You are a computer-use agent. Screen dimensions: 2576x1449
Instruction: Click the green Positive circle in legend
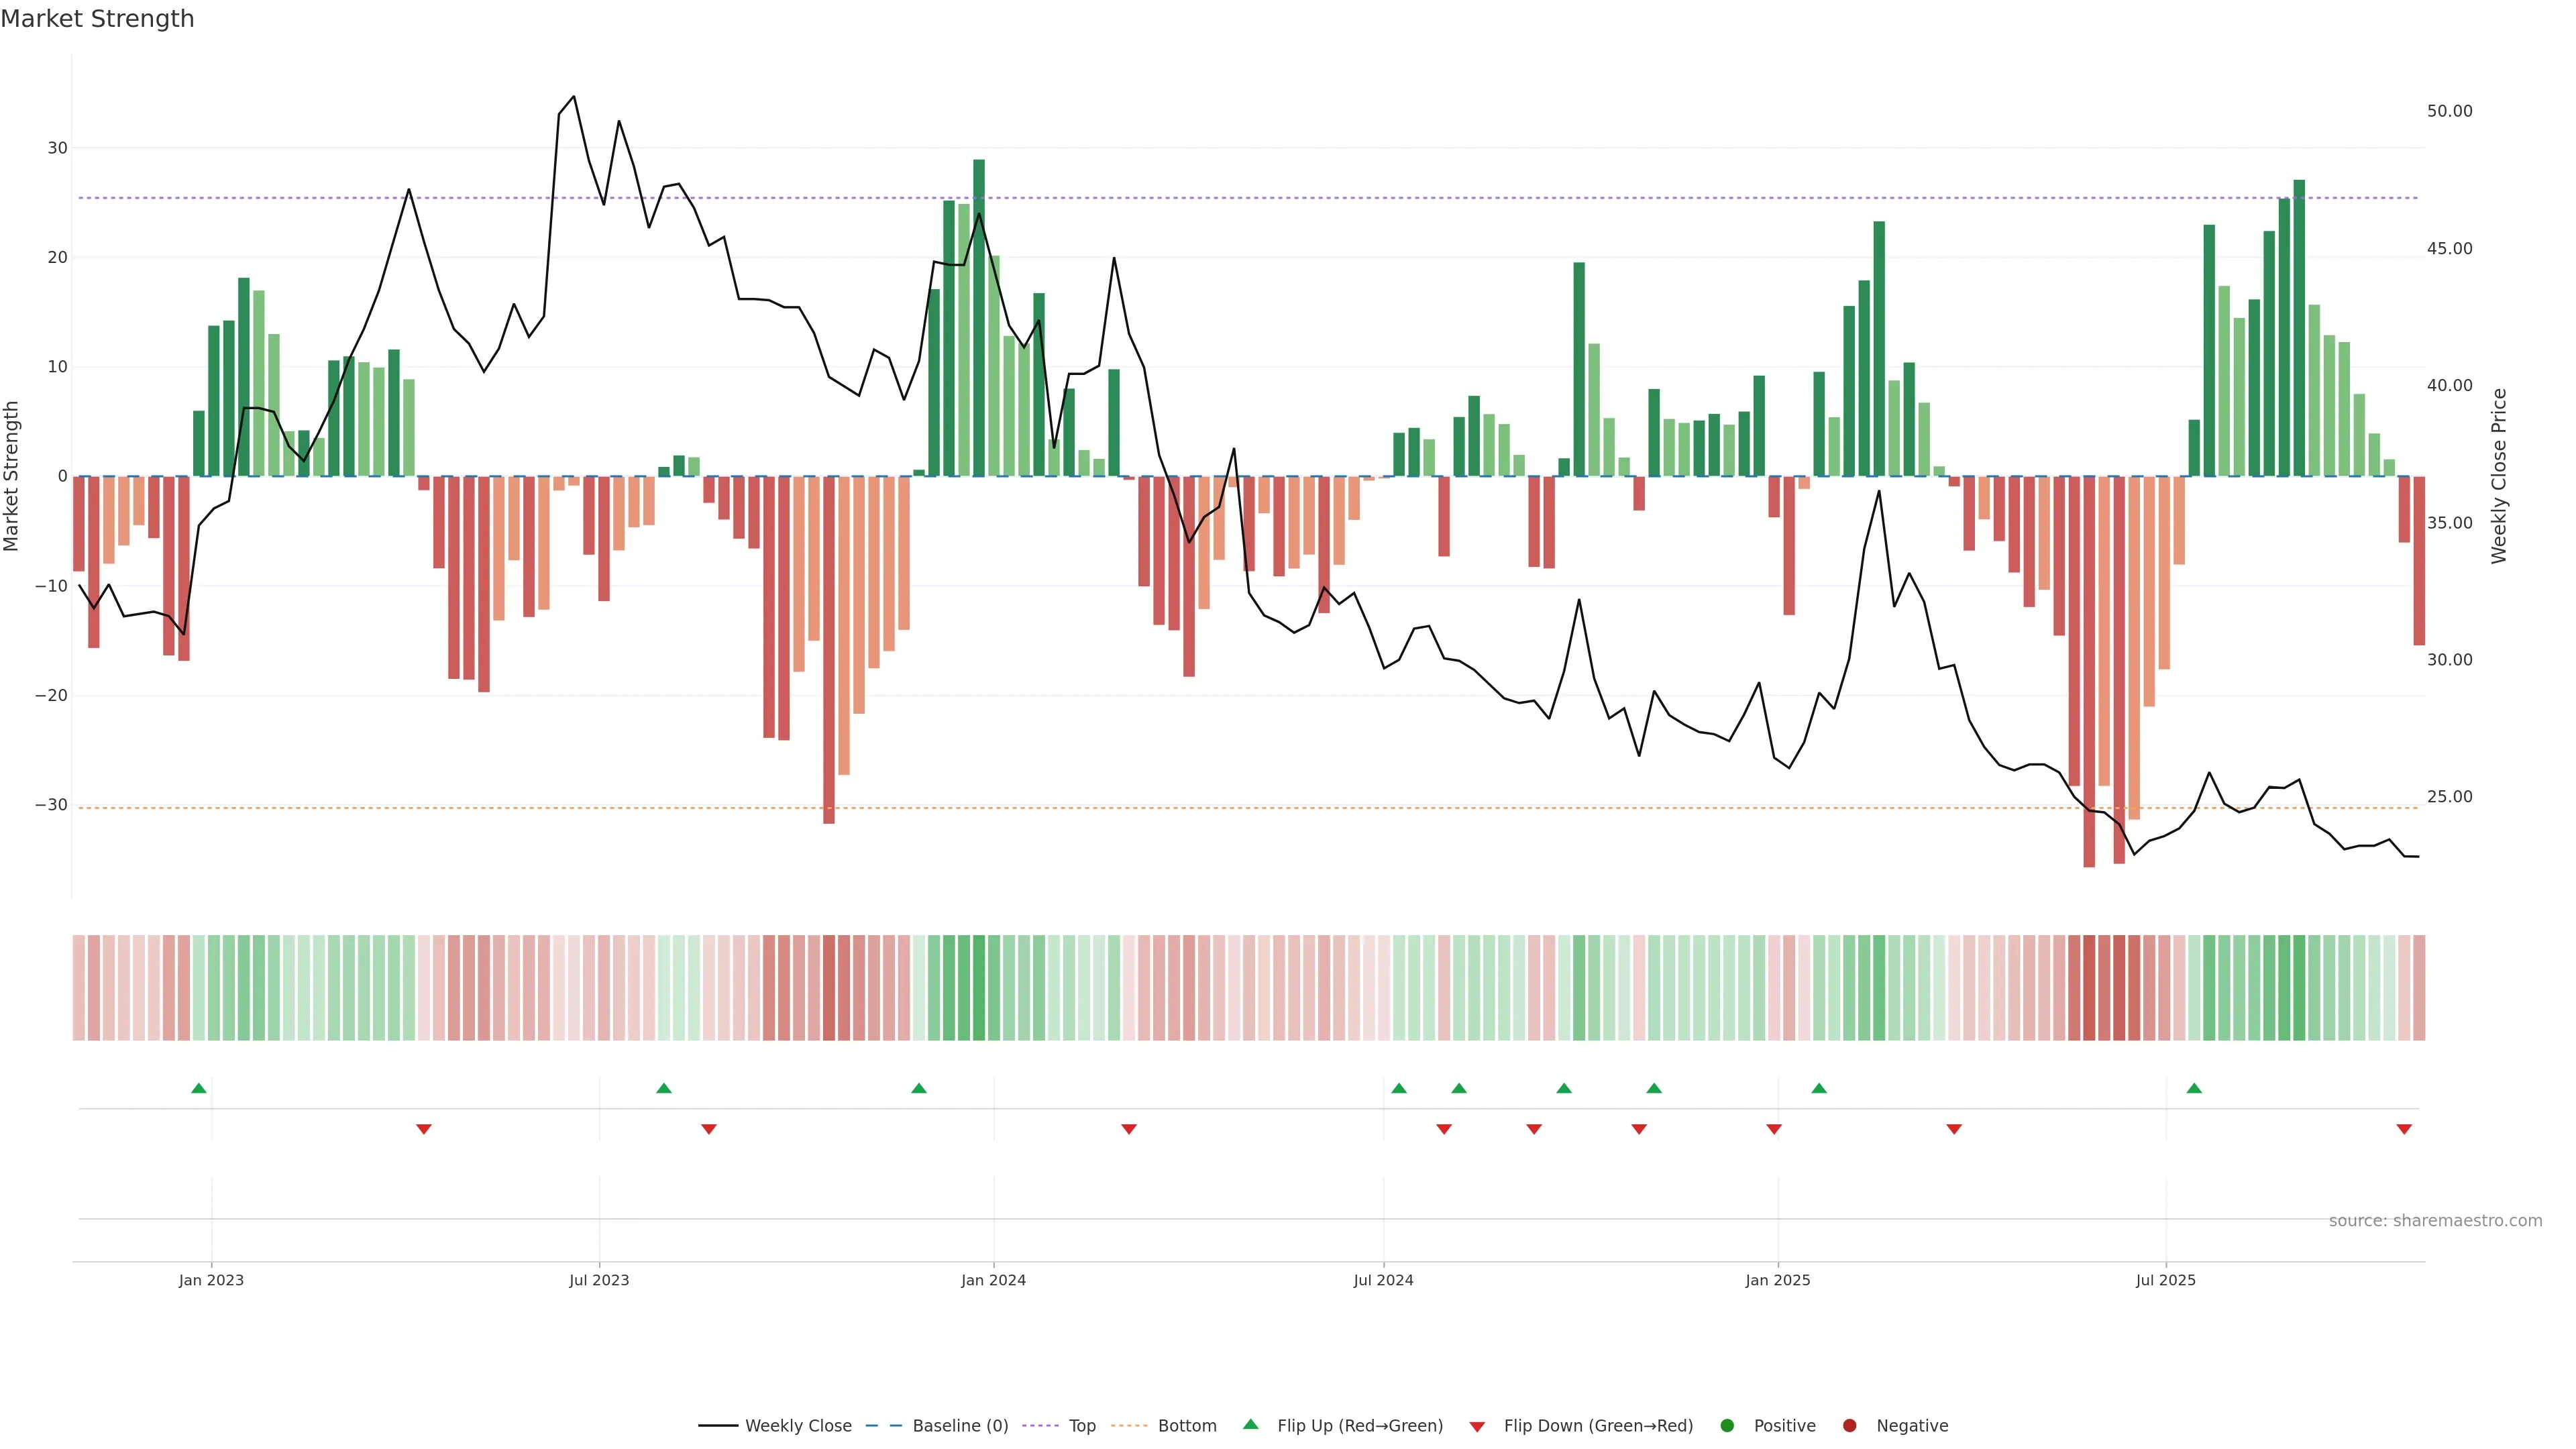(x=1727, y=1425)
